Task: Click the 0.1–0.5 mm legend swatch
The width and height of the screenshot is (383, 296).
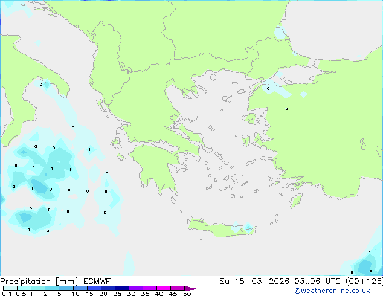Action: point(10,288)
